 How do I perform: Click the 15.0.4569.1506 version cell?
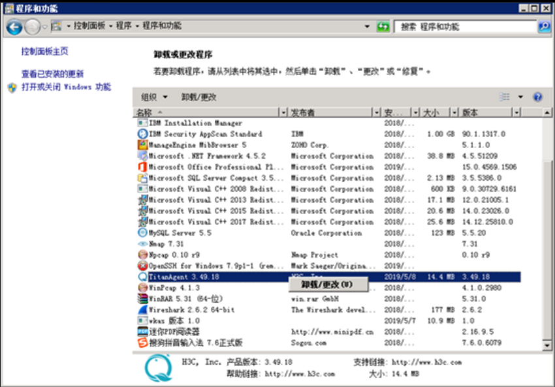click(x=489, y=166)
